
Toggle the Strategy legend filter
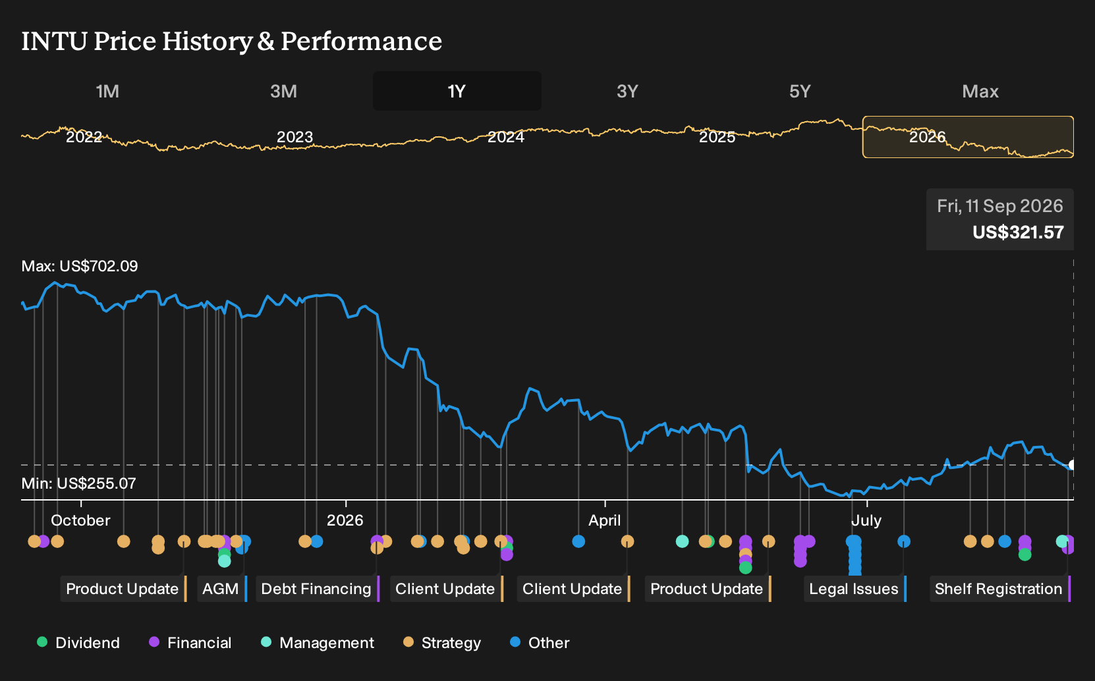coord(442,643)
